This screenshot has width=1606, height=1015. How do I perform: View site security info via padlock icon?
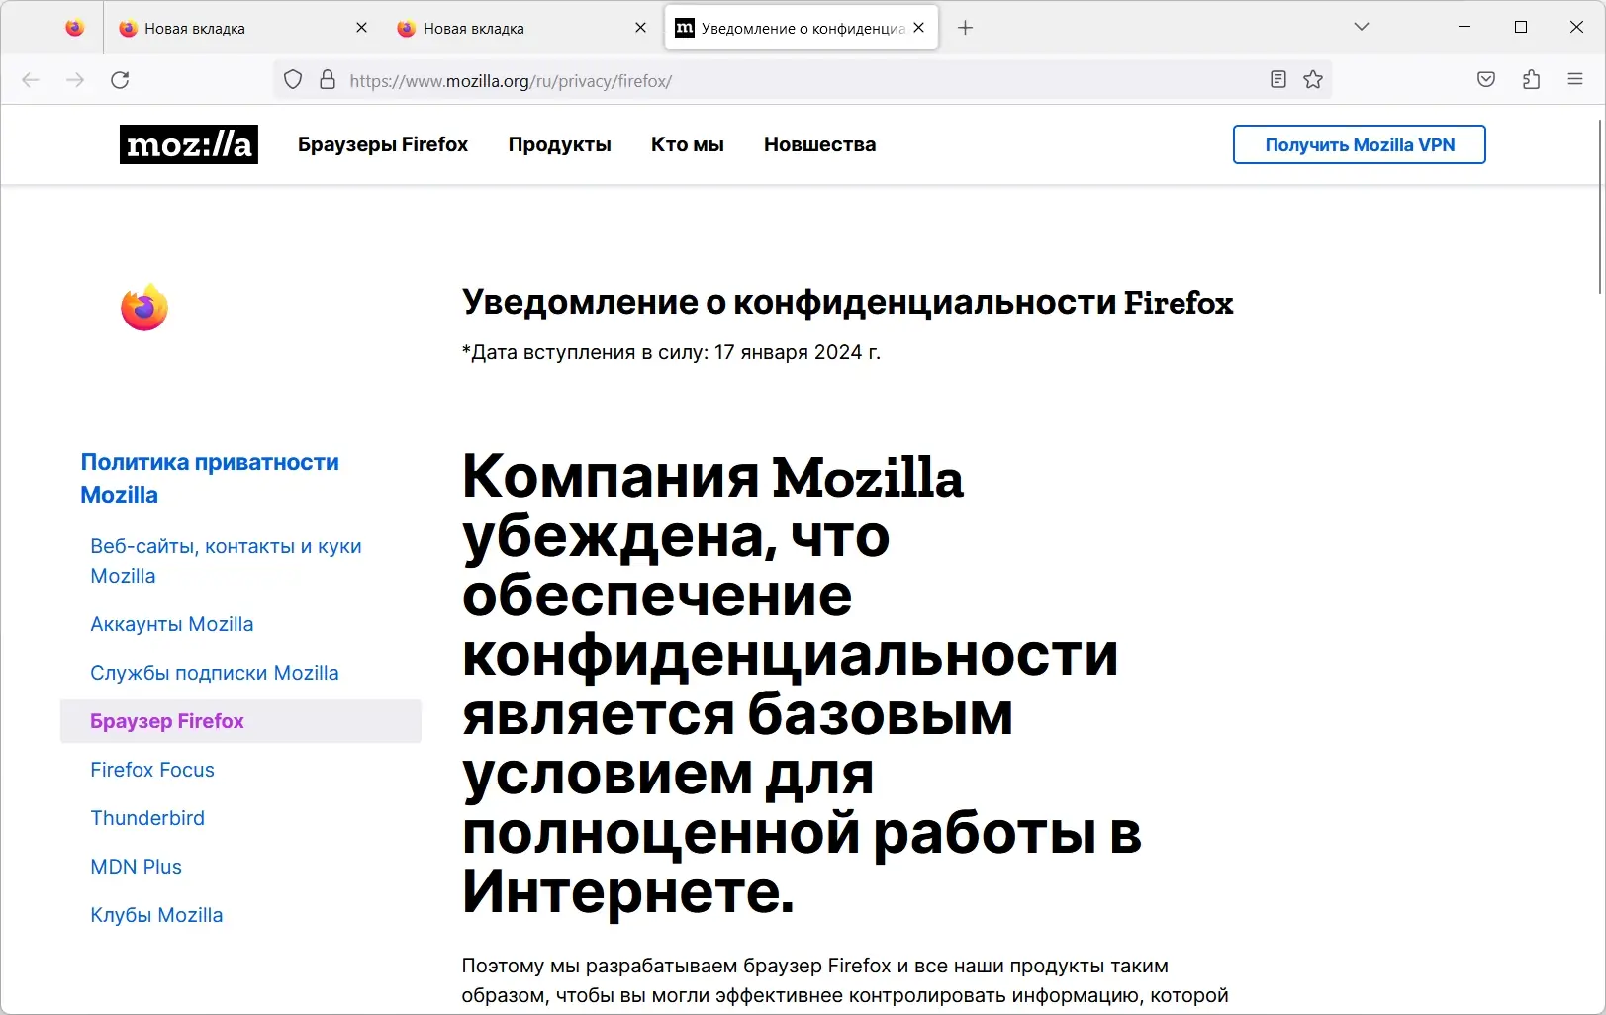(328, 79)
